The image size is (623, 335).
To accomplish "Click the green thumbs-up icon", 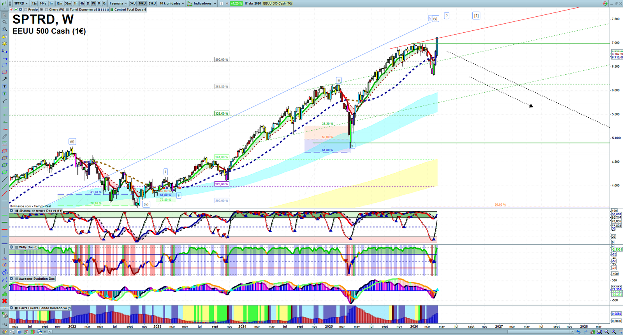I will [4, 294].
